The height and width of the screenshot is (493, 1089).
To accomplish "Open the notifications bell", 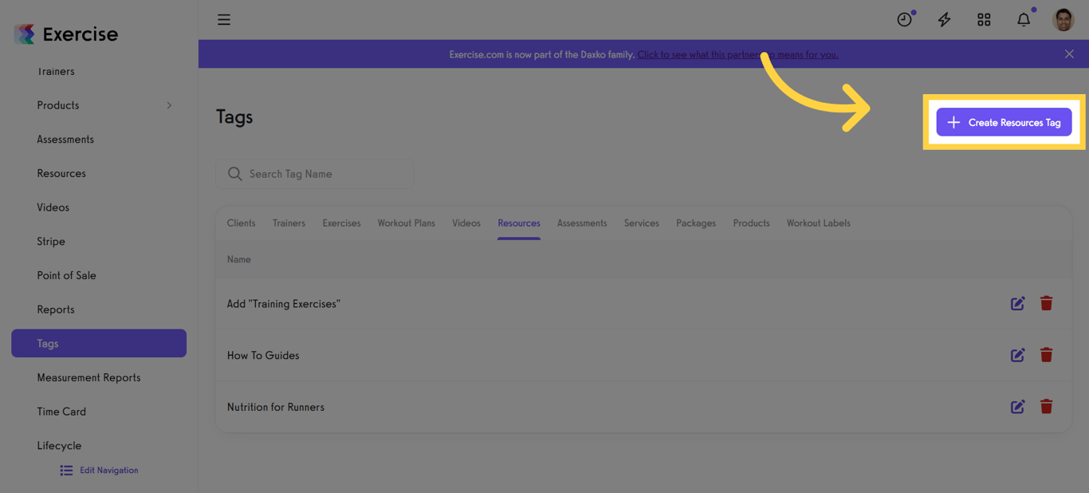I will coord(1024,19).
